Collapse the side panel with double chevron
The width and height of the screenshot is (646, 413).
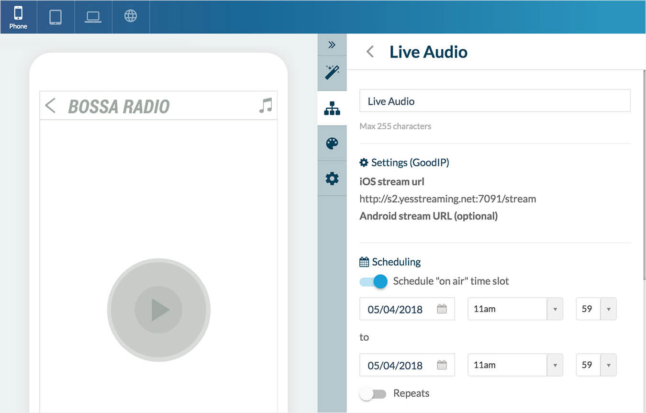332,45
